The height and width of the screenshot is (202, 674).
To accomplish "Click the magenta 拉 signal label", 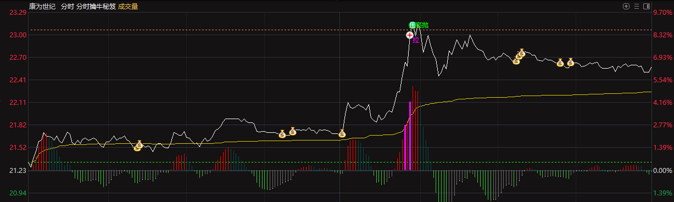I will (x=416, y=40).
